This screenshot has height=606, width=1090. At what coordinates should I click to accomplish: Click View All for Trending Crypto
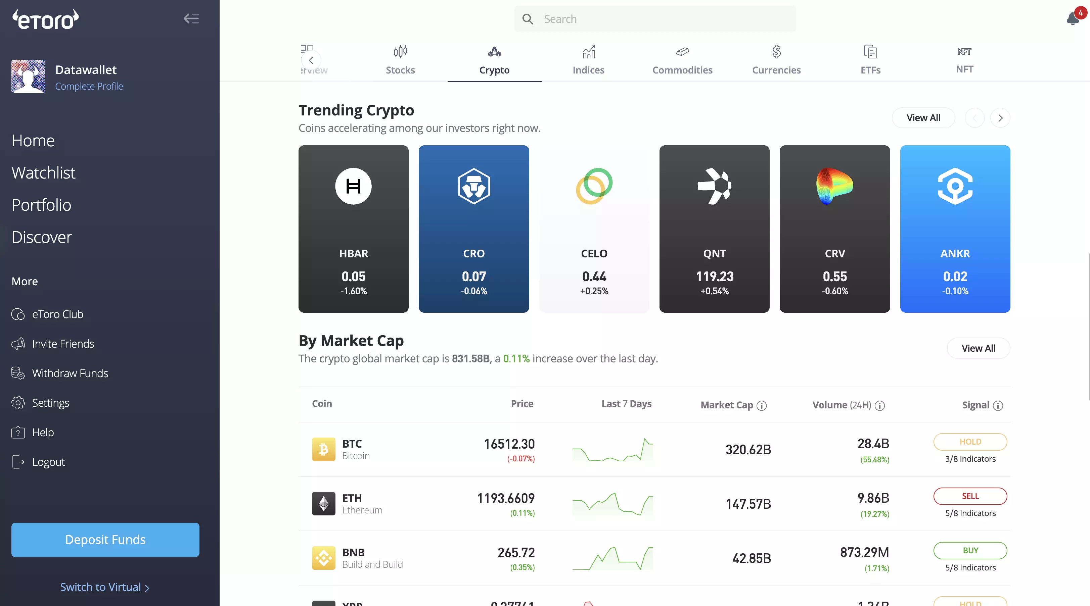pos(923,118)
